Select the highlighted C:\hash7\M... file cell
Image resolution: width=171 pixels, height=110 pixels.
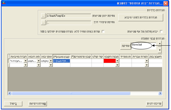click(61, 61)
